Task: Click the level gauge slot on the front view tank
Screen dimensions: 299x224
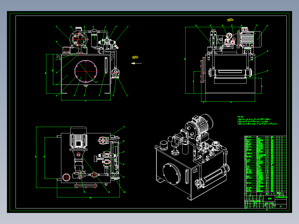Action: click(106, 65)
